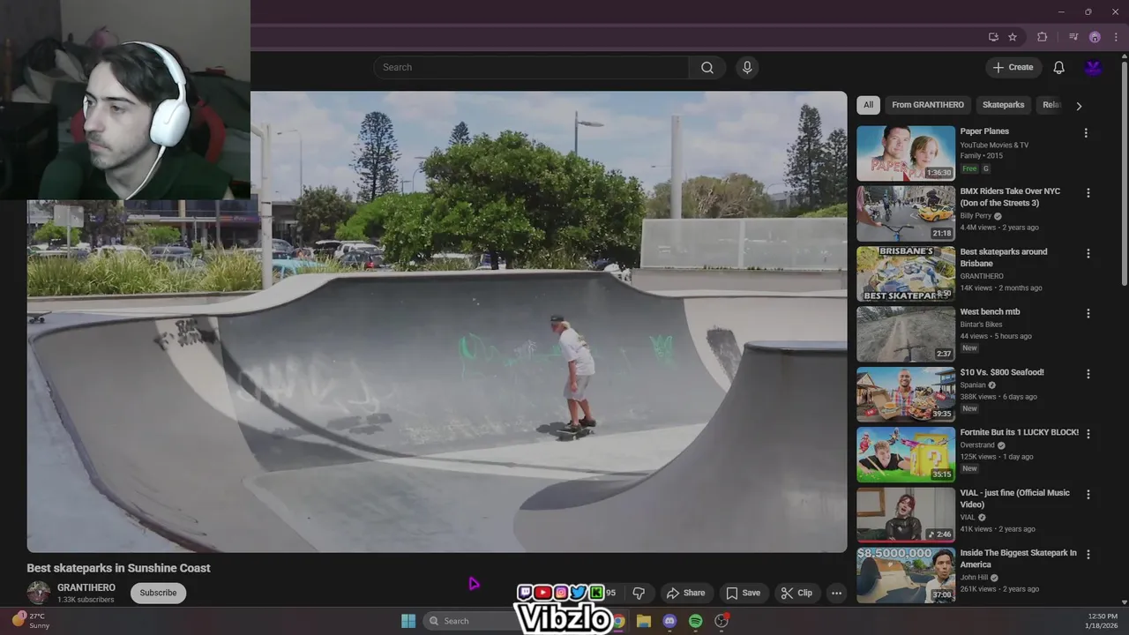Click the YouTube search magnifier button
Image resolution: width=1129 pixels, height=635 pixels.
tap(707, 67)
